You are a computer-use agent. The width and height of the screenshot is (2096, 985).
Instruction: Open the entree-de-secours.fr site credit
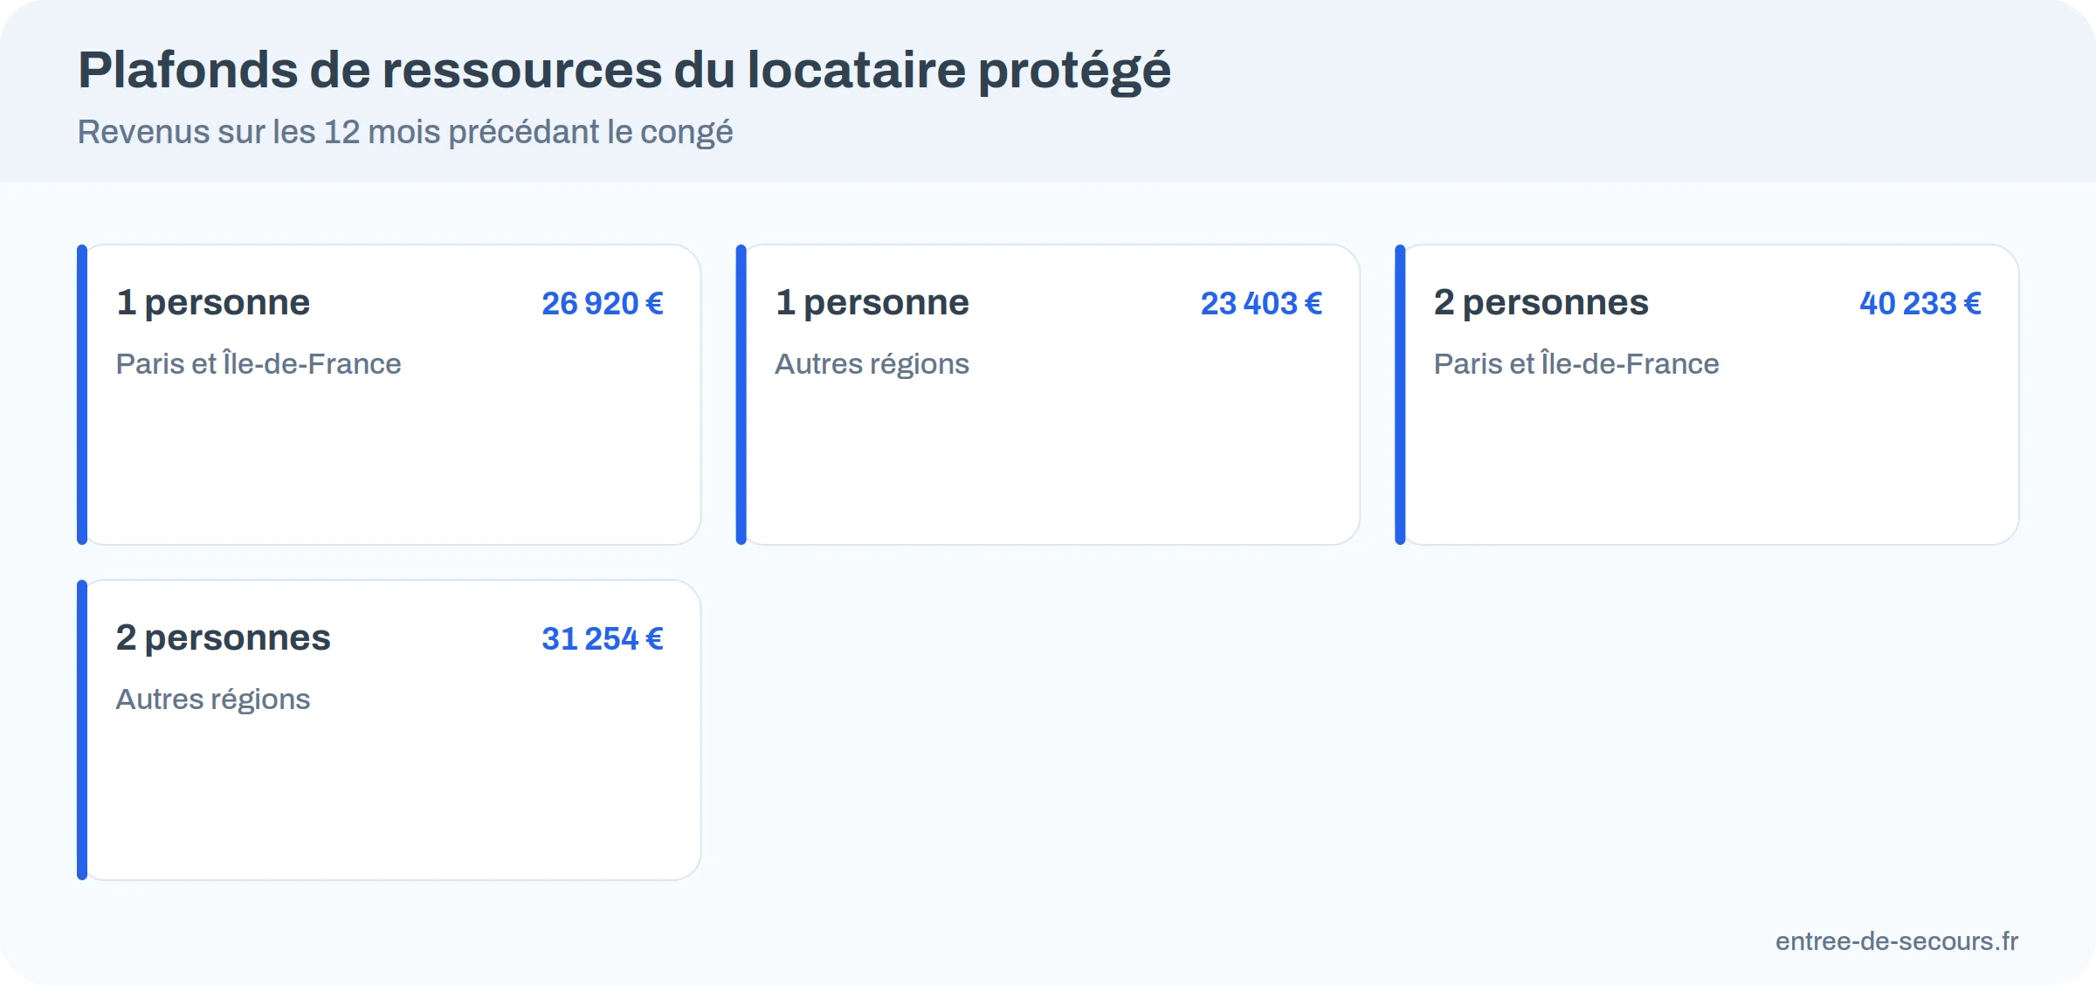[x=1897, y=941]
